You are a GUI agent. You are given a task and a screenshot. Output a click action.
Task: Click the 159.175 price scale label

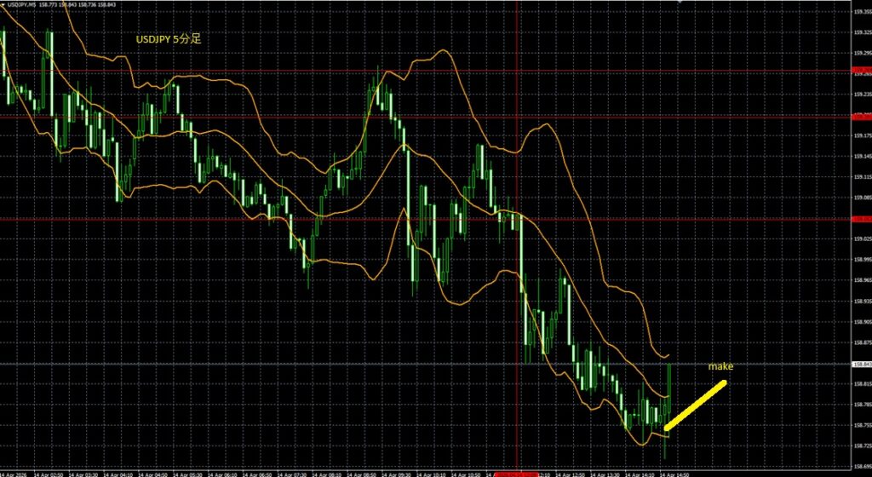tap(862, 135)
